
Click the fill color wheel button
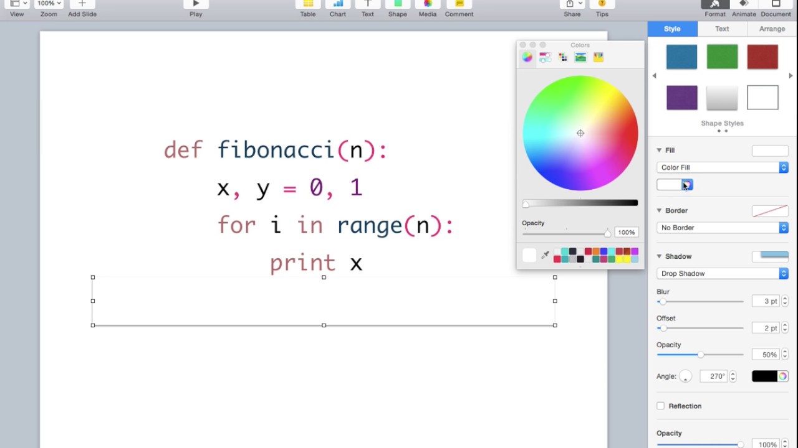click(687, 185)
